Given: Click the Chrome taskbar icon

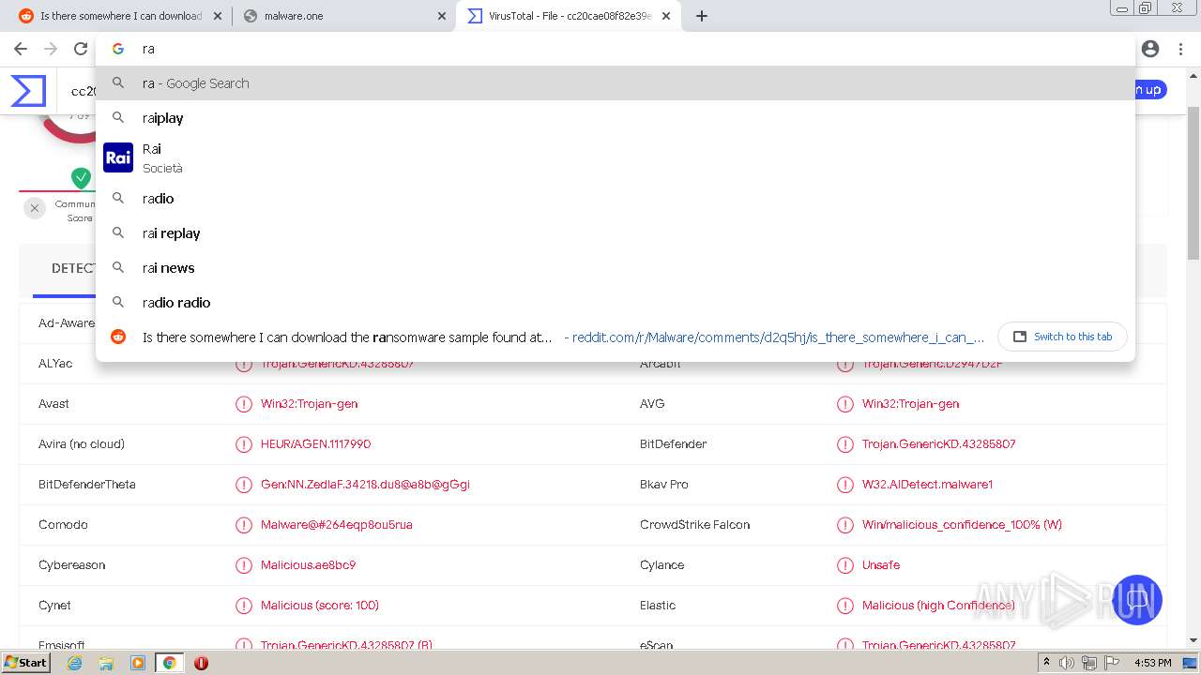Looking at the screenshot, I should (x=169, y=663).
